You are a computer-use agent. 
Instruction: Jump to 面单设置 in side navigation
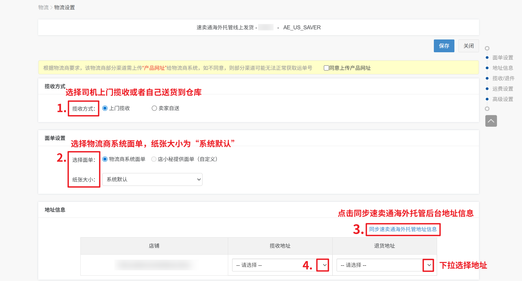tap(502, 58)
